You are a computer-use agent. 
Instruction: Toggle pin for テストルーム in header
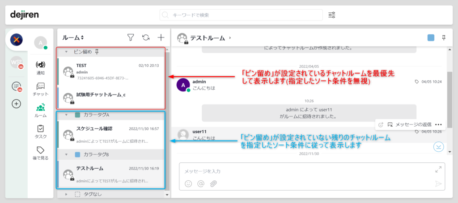(x=444, y=38)
